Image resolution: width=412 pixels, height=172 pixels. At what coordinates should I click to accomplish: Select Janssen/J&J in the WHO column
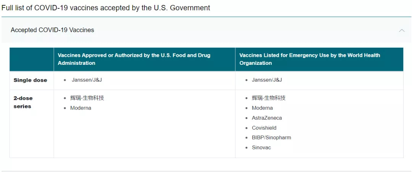click(267, 80)
